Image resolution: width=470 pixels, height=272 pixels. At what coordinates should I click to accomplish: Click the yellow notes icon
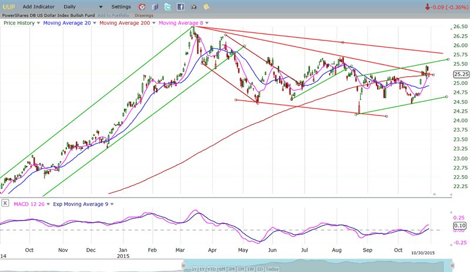(x=206, y=7)
